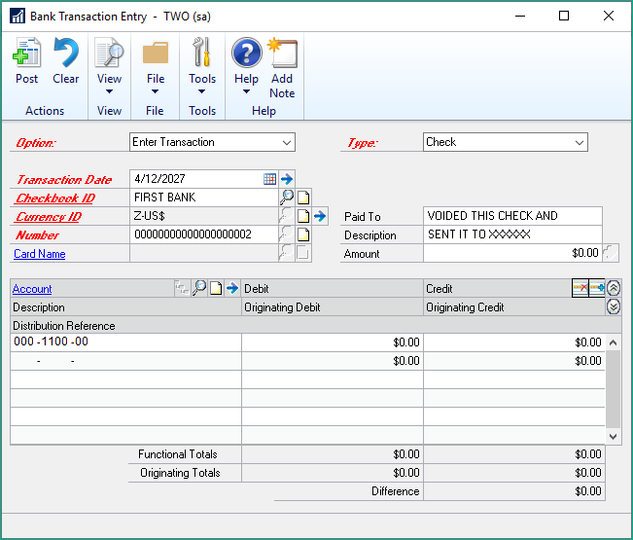633x540 pixels.
Task: Click the blue expansion arrow beside Transaction Date
Action: coord(287,179)
